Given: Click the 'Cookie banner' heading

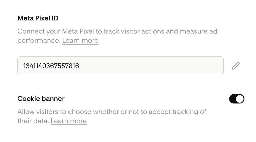Looking at the screenshot, I should (x=41, y=99).
